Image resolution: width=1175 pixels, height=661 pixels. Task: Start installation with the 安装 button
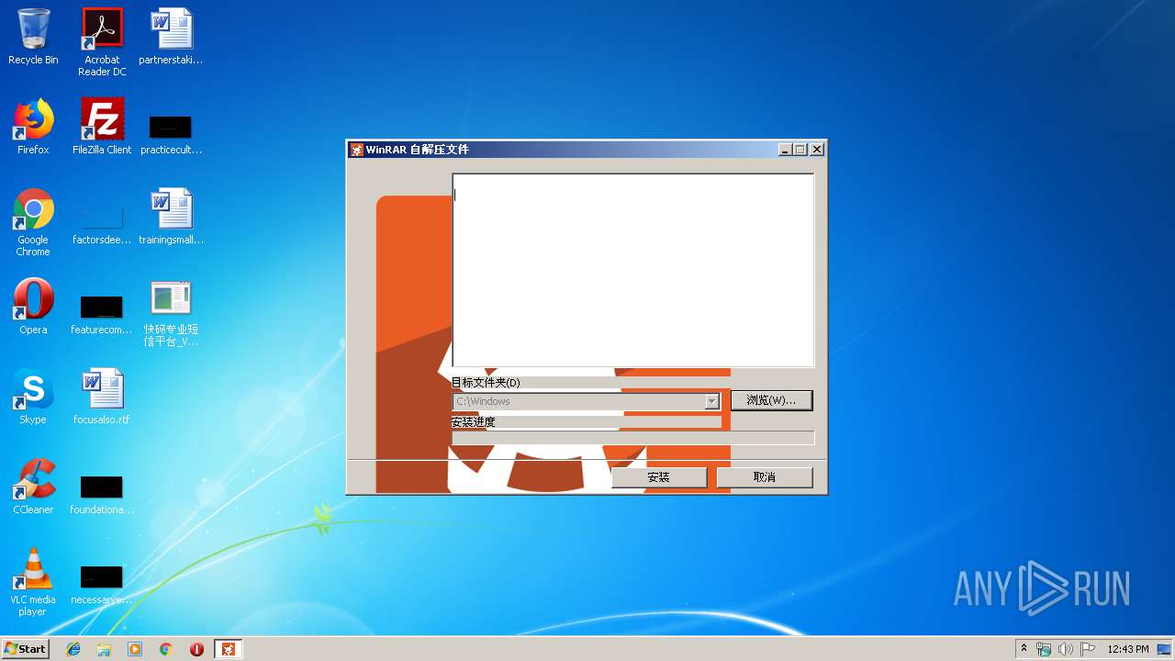[658, 477]
